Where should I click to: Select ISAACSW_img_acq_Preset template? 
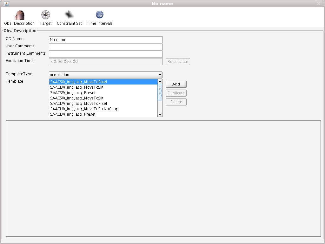coord(103,92)
